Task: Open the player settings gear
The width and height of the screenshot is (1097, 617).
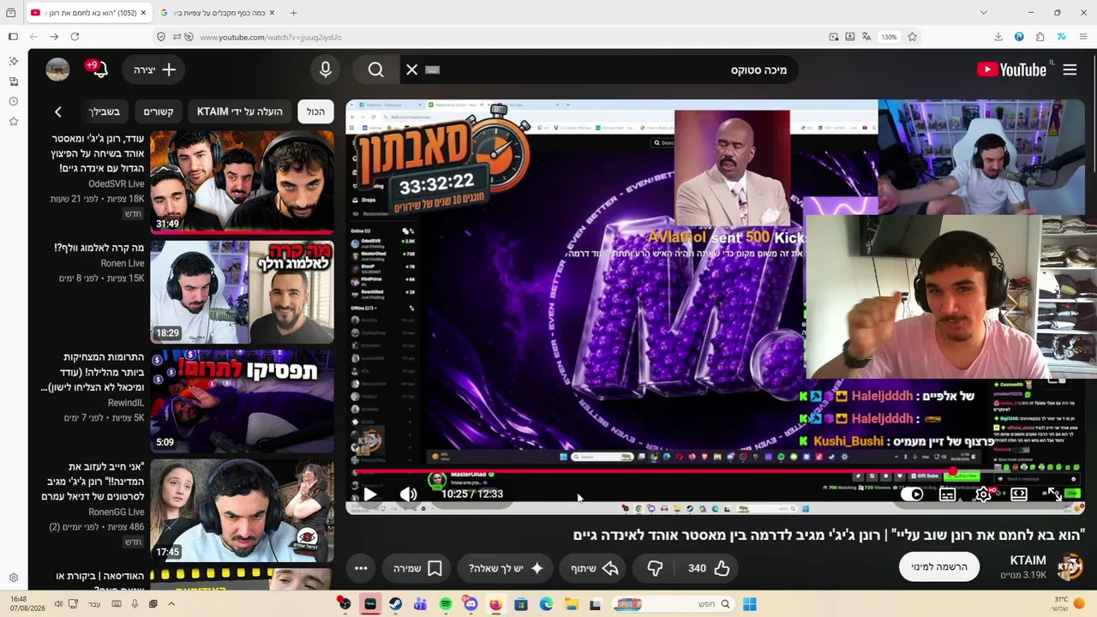Action: coord(983,494)
